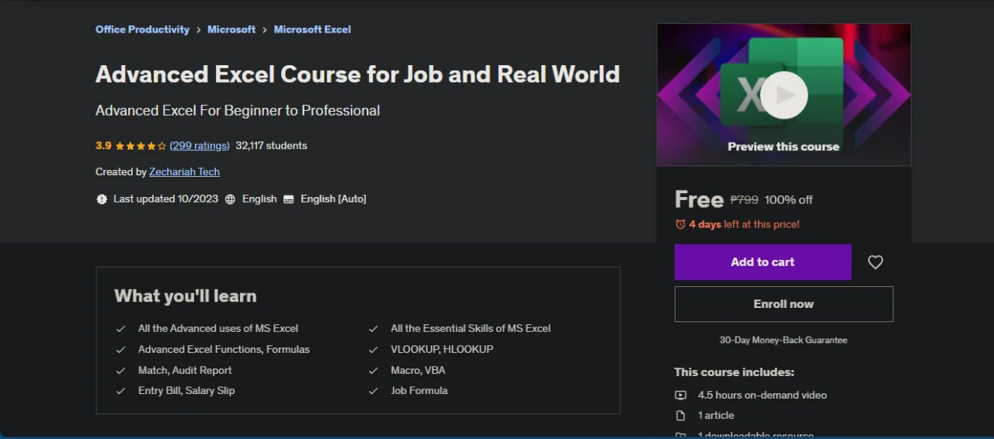The width and height of the screenshot is (994, 439).
Task: Click checkmark beside Entry Bill, Salary Slip
Action: coord(120,391)
